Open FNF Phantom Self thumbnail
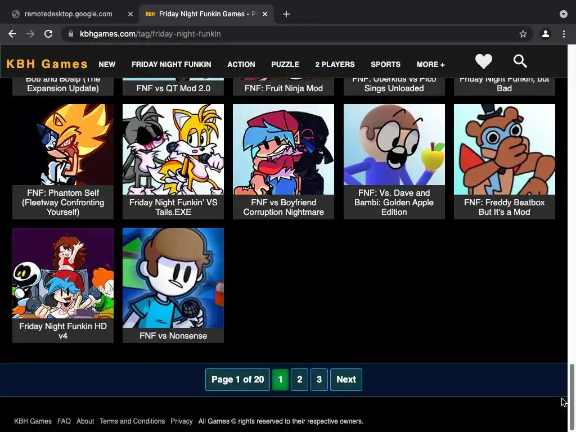The image size is (576, 432). click(x=63, y=145)
